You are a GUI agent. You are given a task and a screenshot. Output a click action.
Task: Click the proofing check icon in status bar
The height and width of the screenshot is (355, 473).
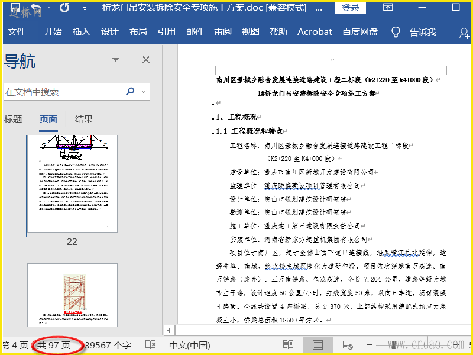(x=151, y=345)
